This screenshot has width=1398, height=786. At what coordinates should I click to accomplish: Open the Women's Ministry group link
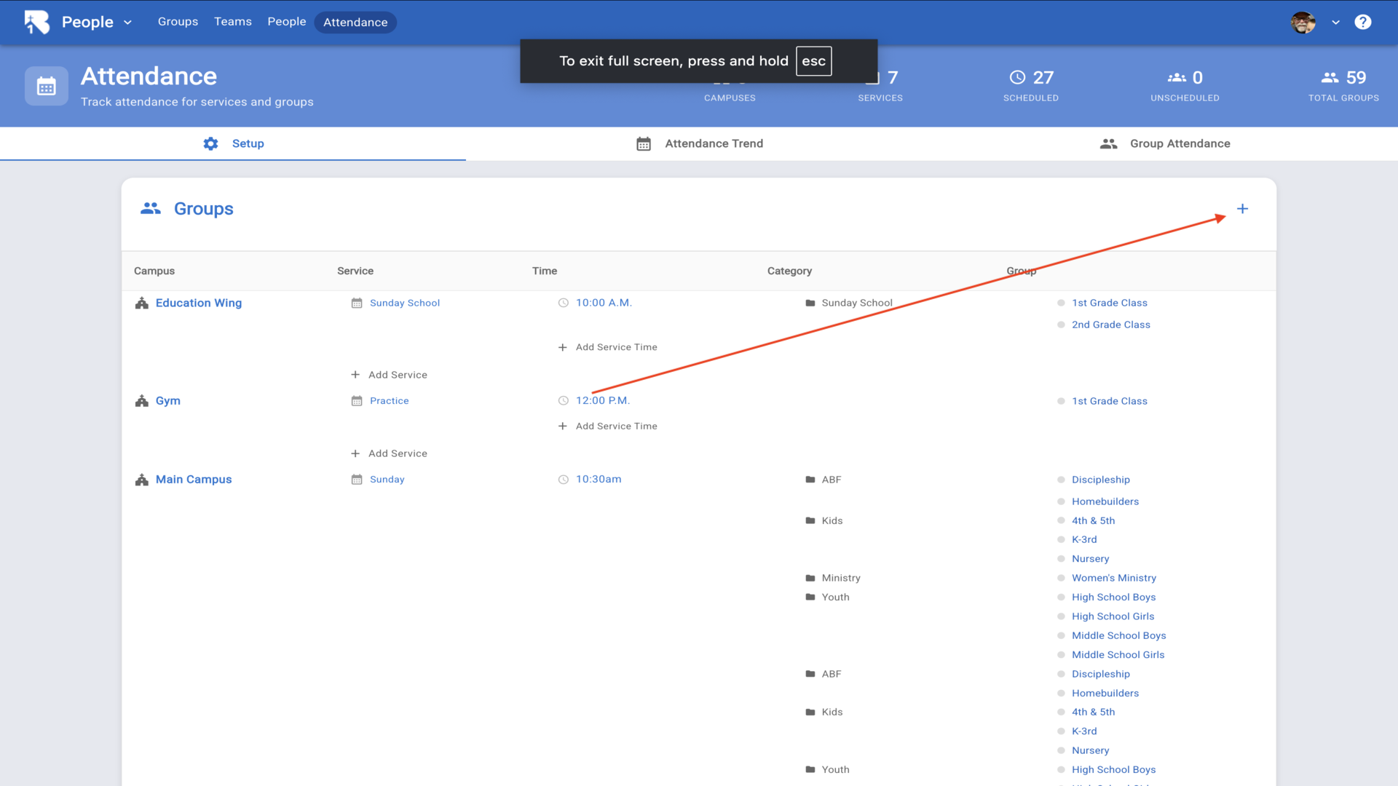coord(1113,578)
